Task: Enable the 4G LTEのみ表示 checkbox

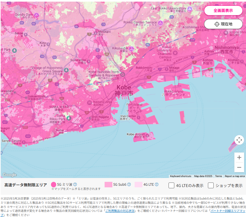Action: [x=171, y=185]
